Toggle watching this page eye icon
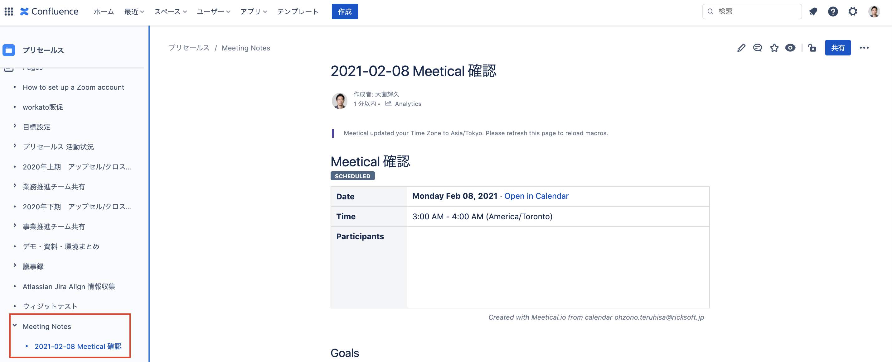 [x=790, y=48]
